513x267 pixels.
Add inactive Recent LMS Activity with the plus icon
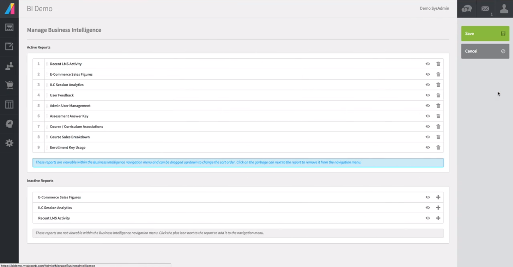pyautogui.click(x=438, y=218)
